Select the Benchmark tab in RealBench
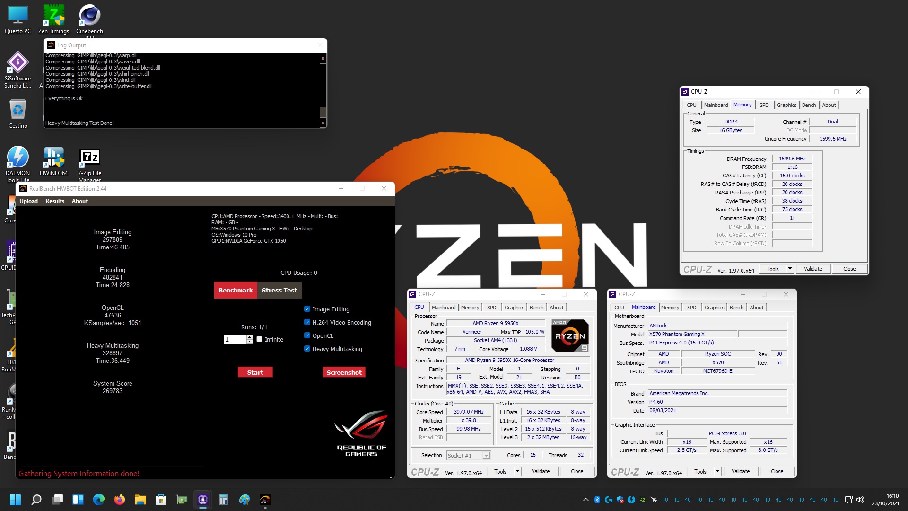 click(x=236, y=290)
